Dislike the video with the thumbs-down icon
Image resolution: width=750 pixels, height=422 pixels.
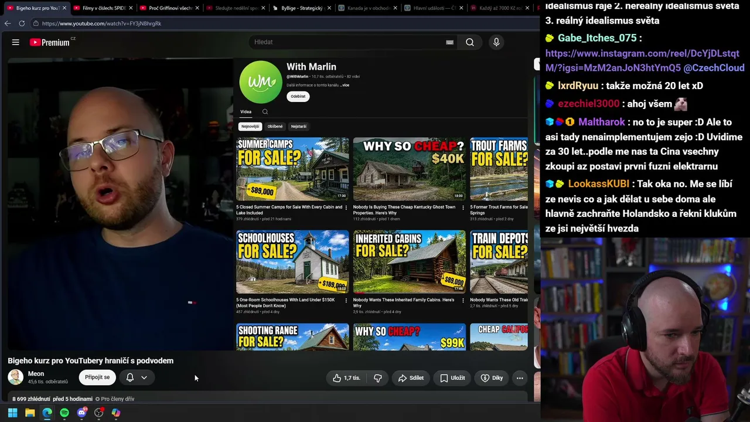click(x=378, y=378)
